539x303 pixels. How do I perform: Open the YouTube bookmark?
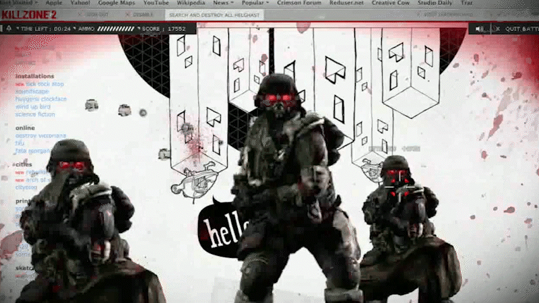coord(156,3)
